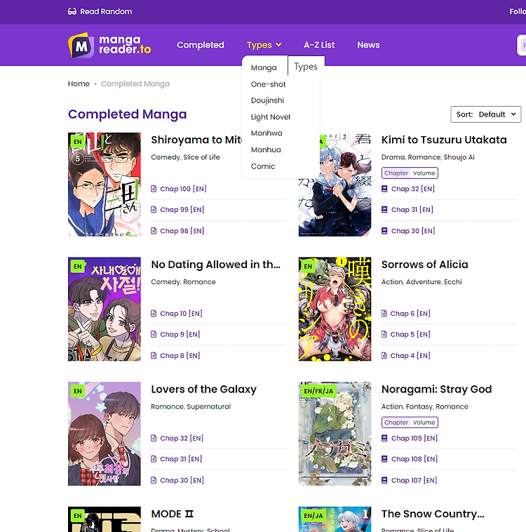Click 'Comedy' genre under No Dating Allowed
Viewport: 526px width, 532px height.
(x=166, y=282)
